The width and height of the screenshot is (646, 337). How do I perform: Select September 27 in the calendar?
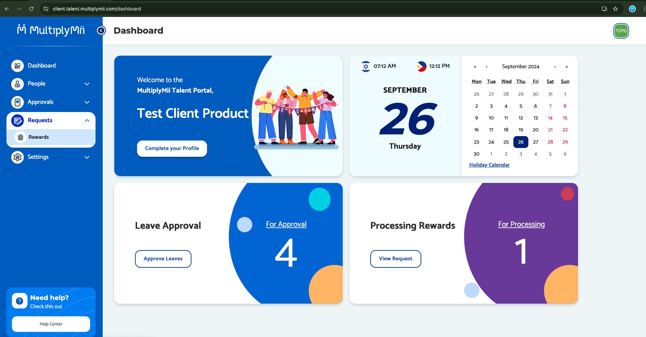click(535, 142)
